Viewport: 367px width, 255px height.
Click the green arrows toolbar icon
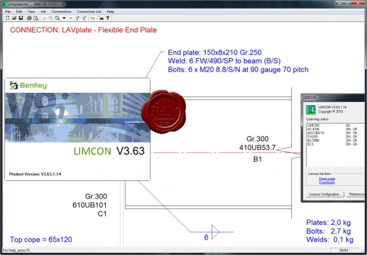click(x=93, y=18)
